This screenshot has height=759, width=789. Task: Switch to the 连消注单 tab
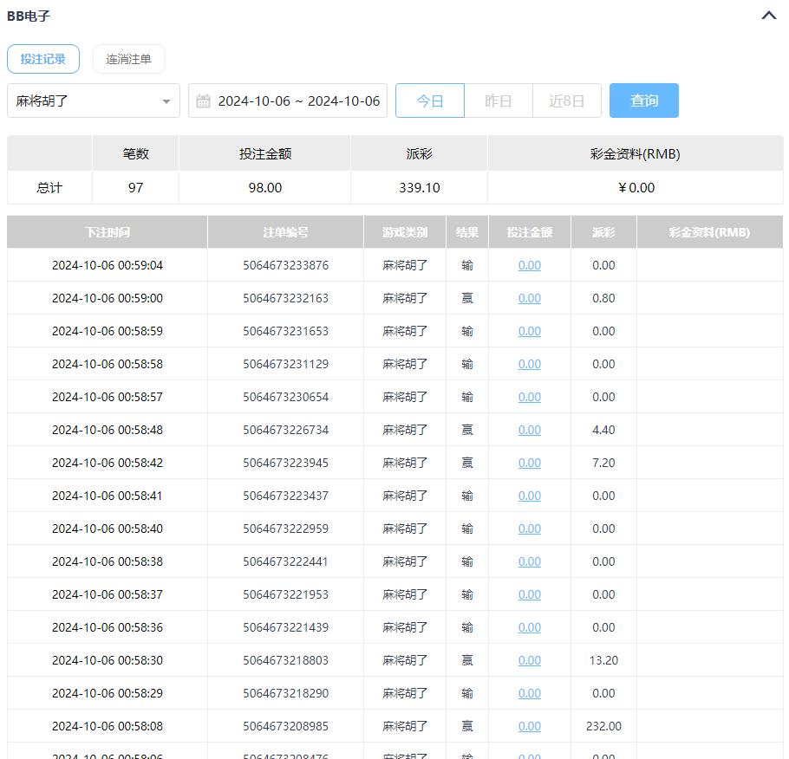point(128,59)
